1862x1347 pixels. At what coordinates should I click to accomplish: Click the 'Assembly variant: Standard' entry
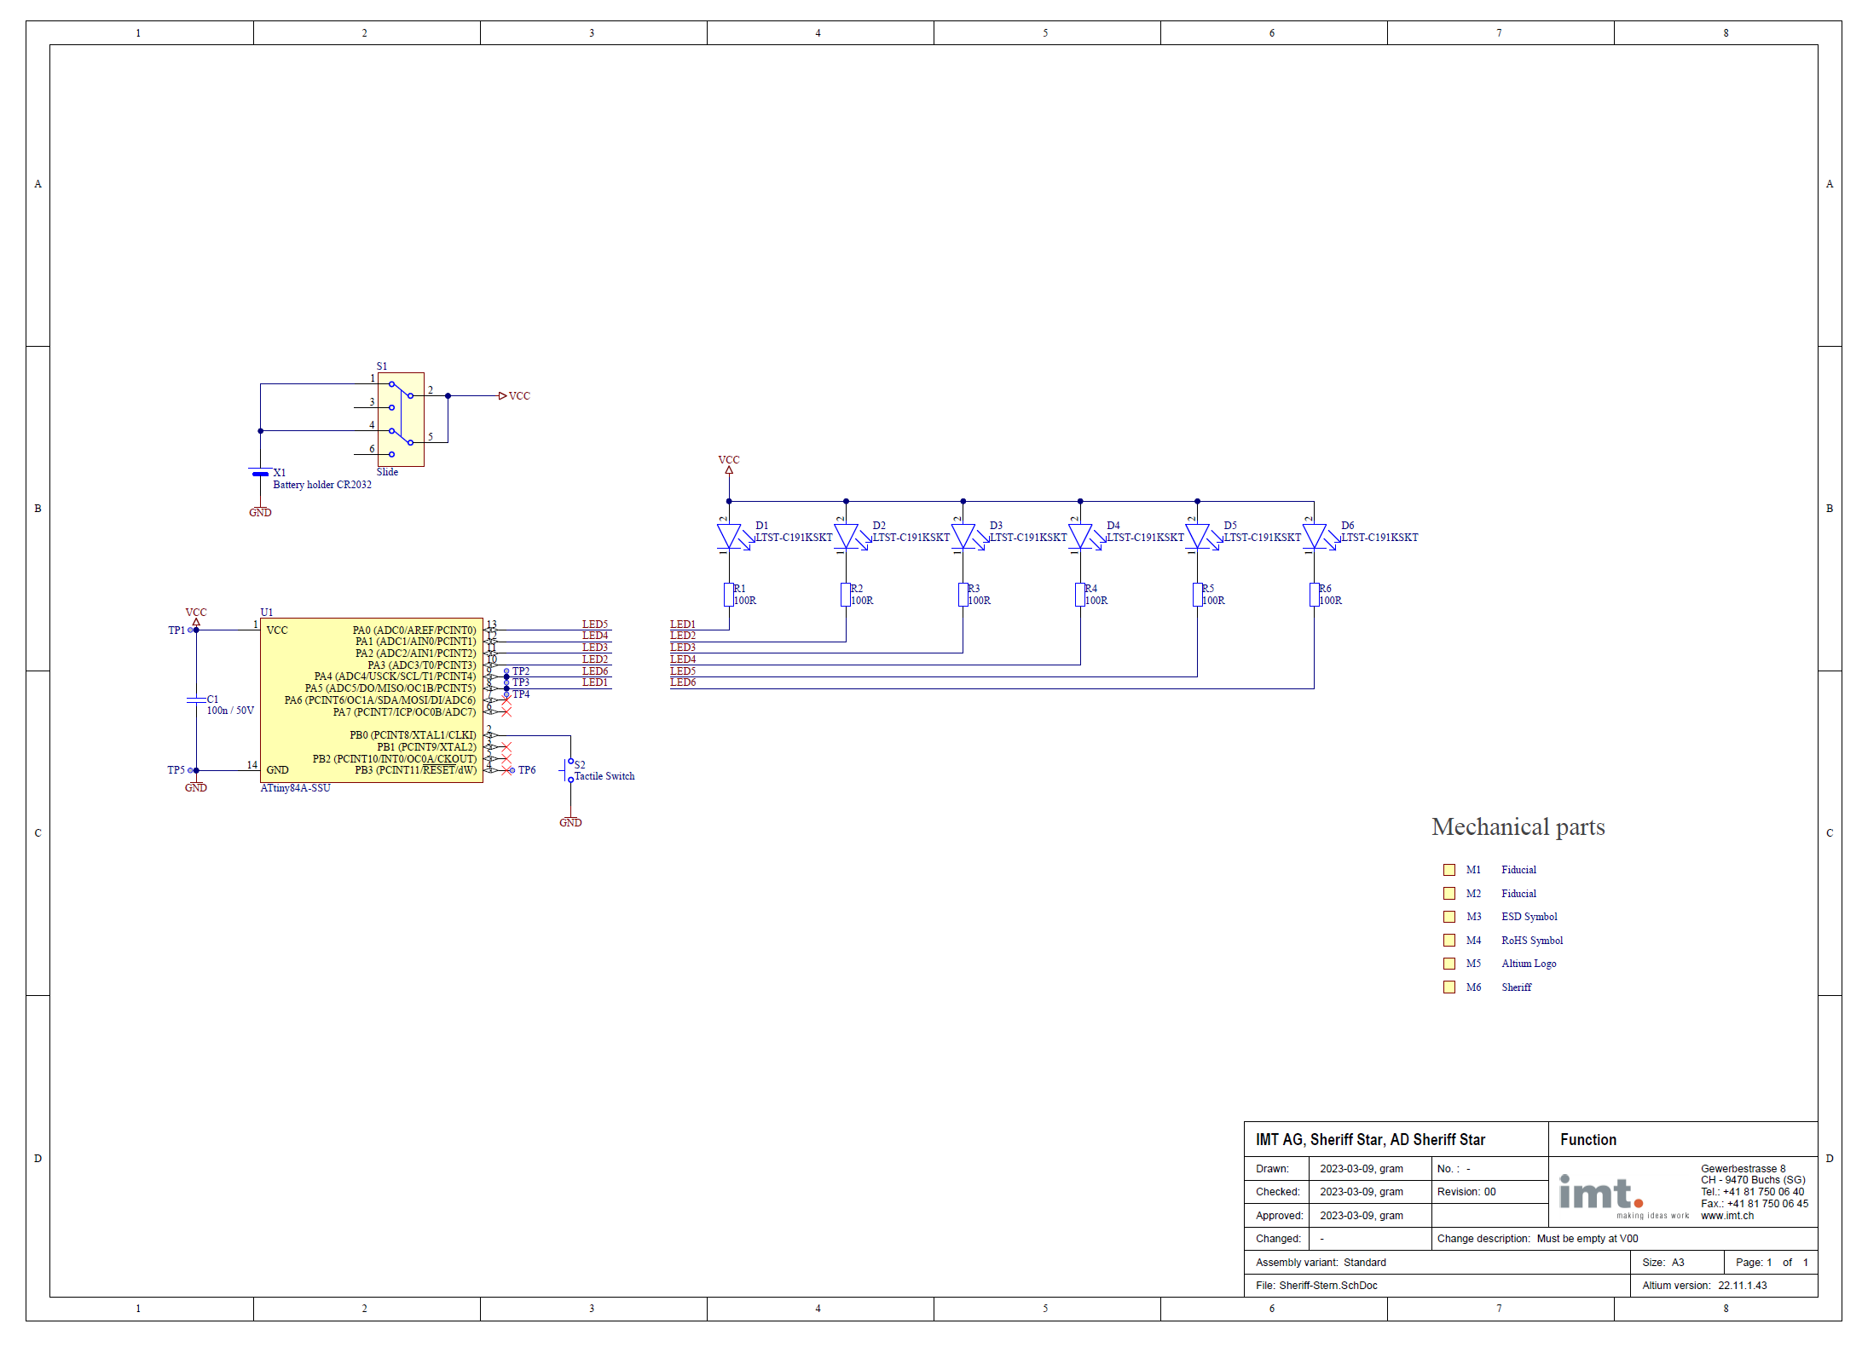(1321, 1263)
